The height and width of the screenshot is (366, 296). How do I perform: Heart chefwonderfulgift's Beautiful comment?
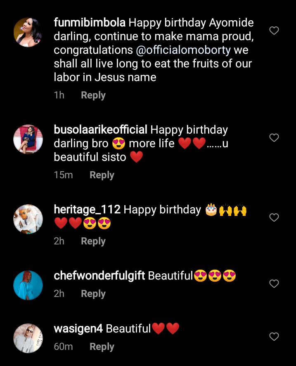[274, 284]
